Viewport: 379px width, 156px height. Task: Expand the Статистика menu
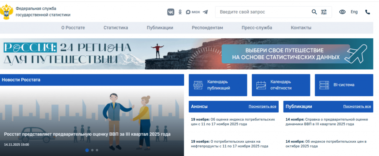116,28
